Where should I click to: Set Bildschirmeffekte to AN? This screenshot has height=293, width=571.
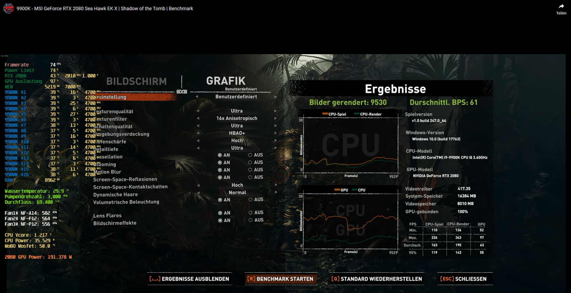(x=224, y=220)
